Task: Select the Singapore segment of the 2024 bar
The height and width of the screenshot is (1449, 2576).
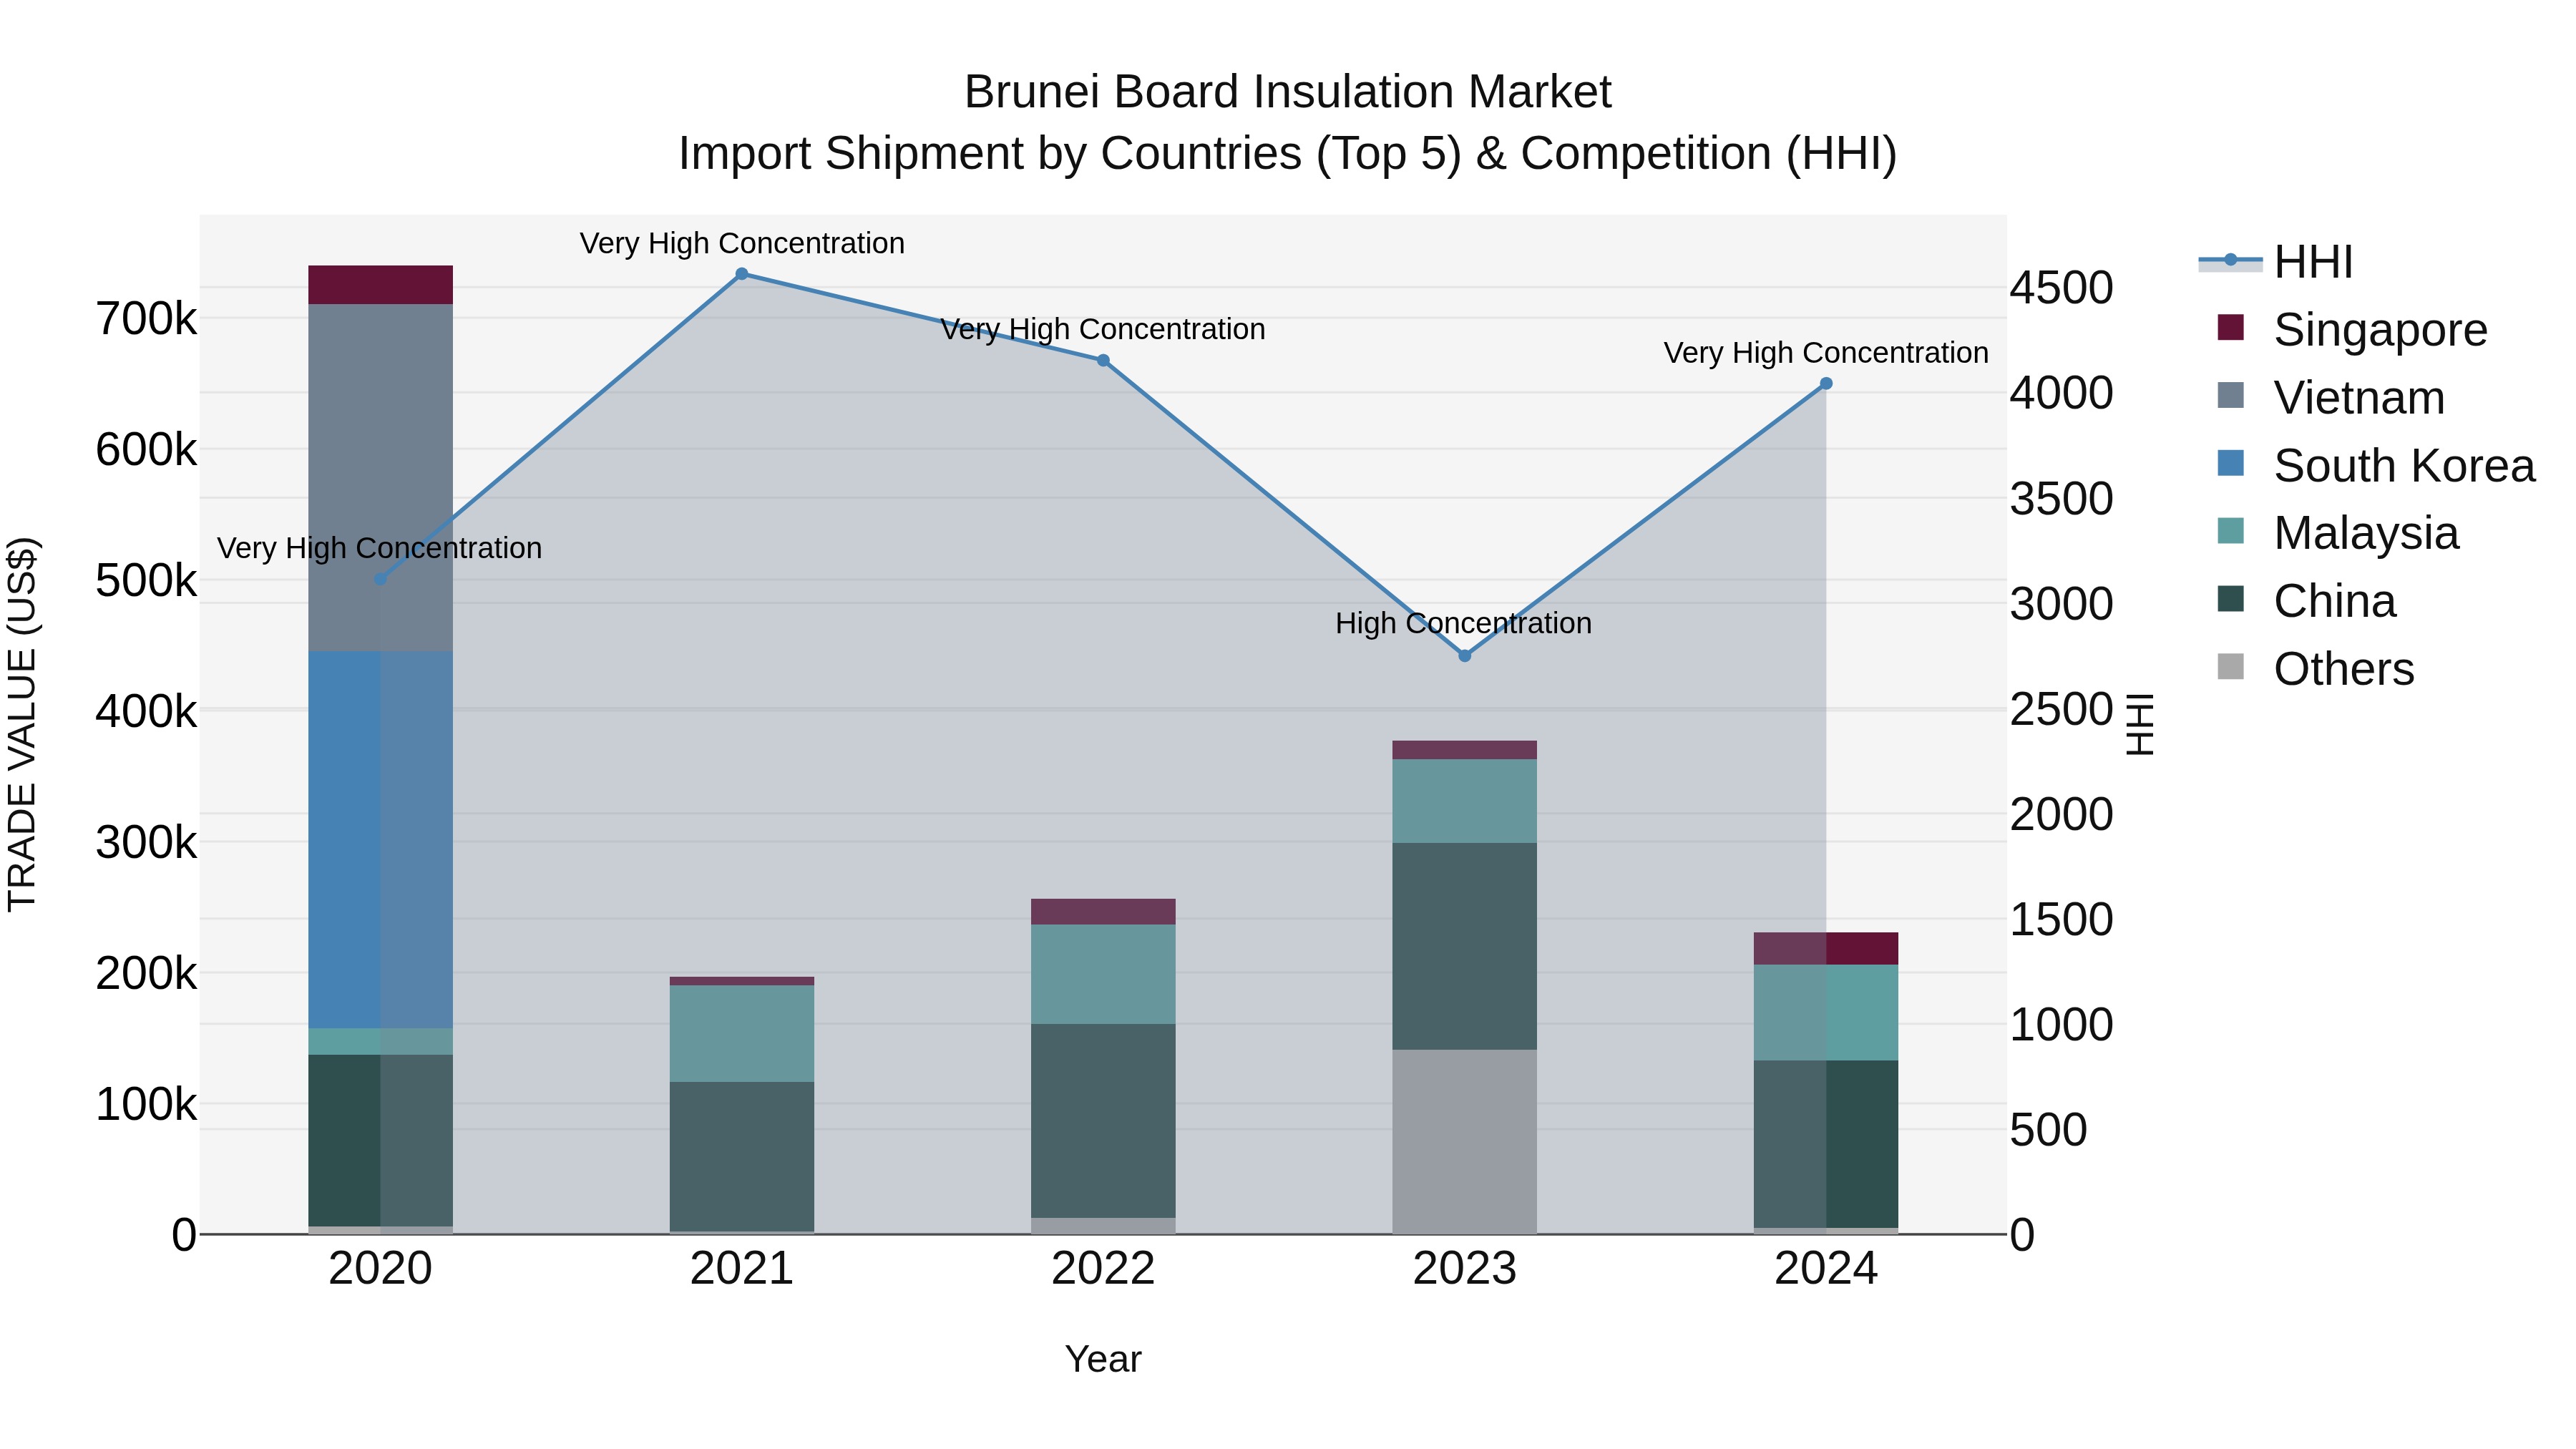Action: pyautogui.click(x=1826, y=949)
